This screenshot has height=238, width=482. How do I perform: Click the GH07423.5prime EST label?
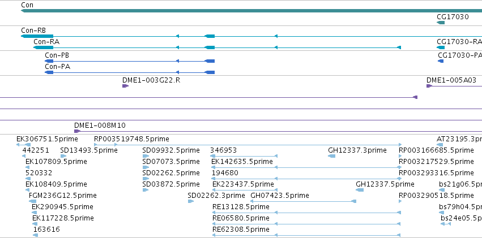(280, 196)
